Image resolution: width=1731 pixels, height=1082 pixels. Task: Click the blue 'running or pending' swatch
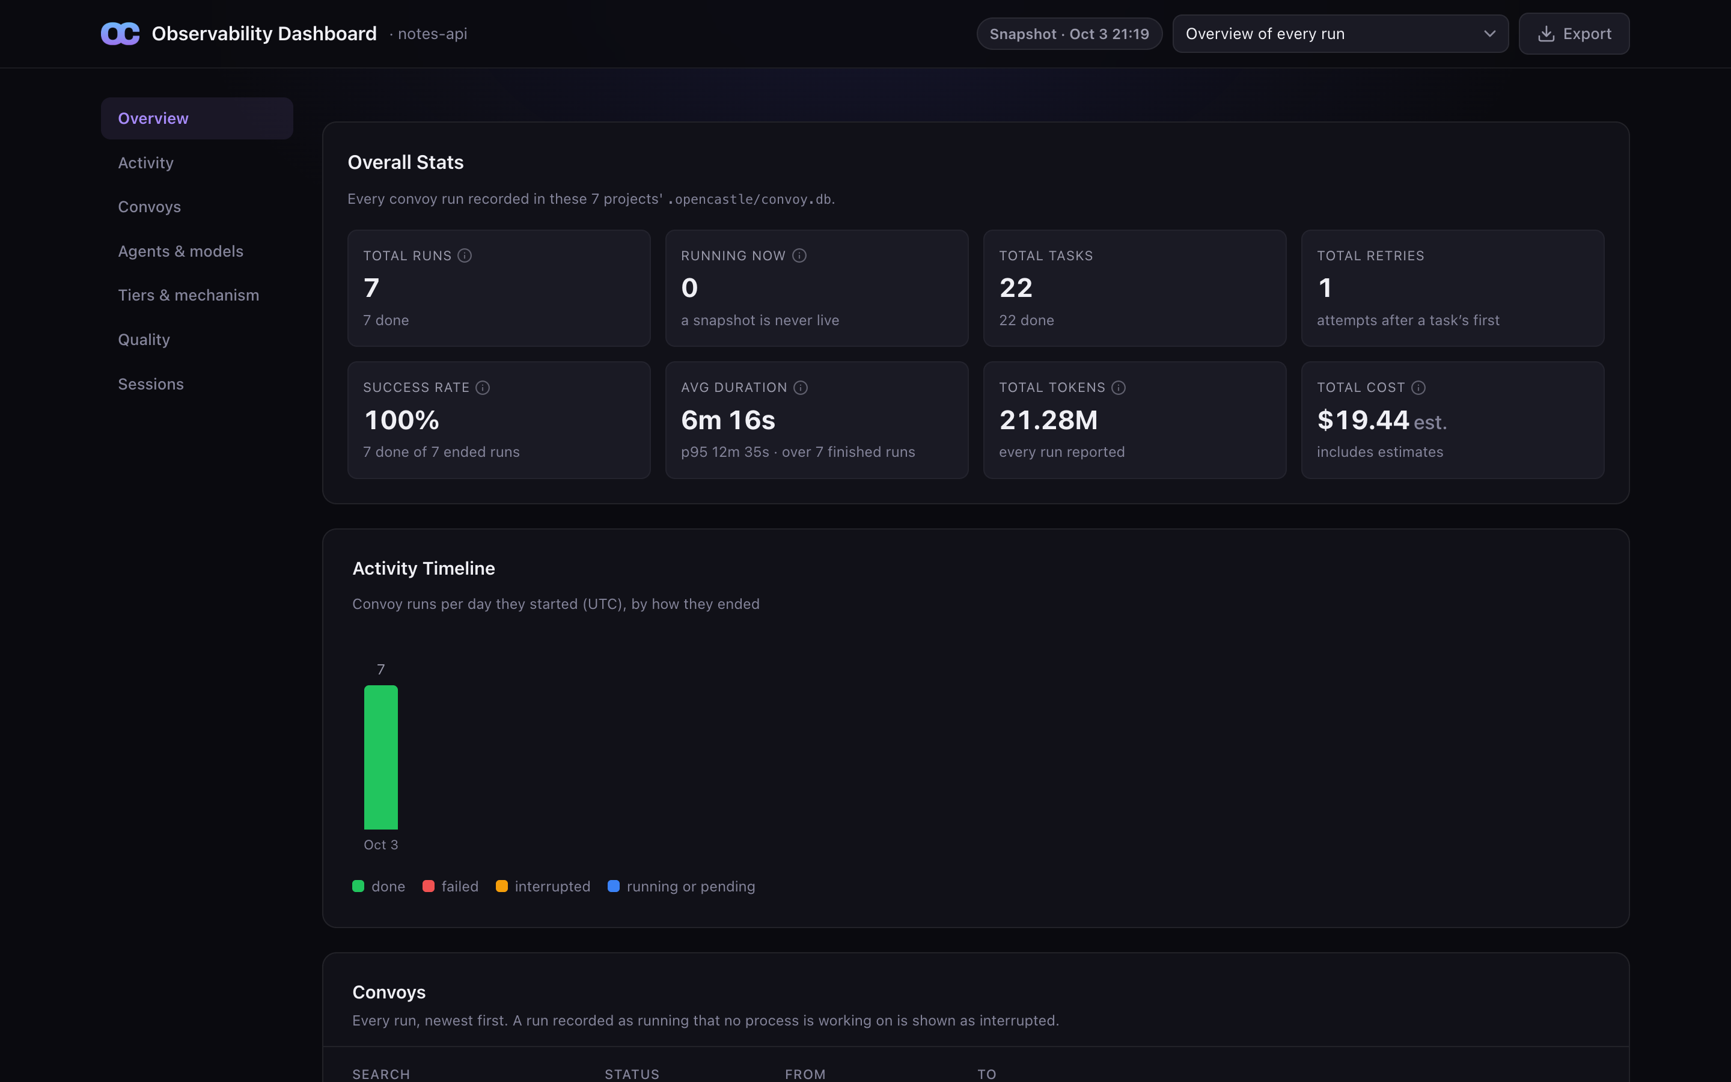[x=614, y=886]
